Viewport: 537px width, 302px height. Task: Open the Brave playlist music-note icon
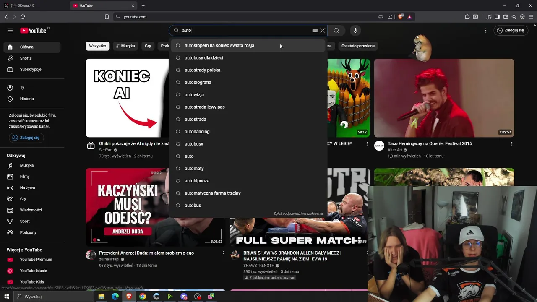[x=489, y=17]
